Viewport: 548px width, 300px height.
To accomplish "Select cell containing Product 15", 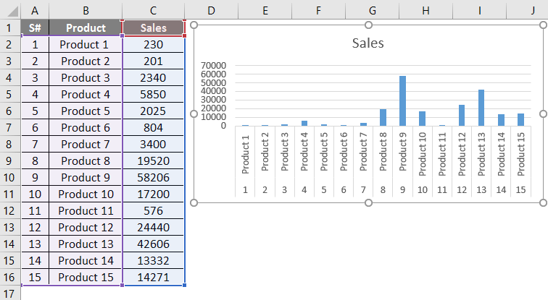I will click(86, 277).
